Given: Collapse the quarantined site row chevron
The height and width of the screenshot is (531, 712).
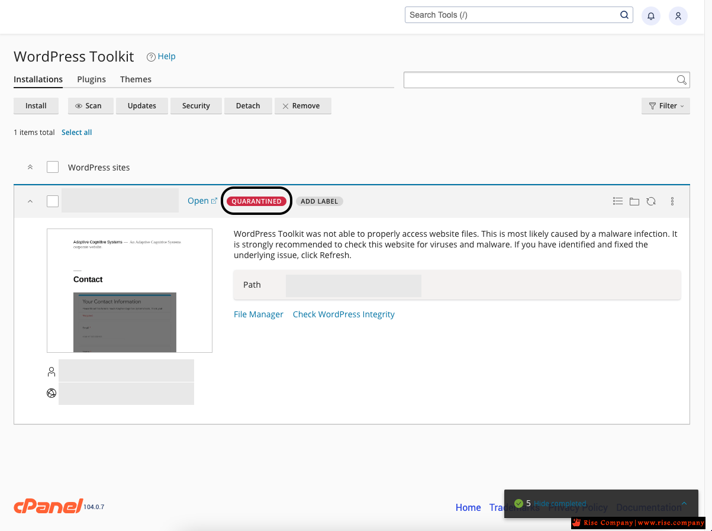Looking at the screenshot, I should (x=30, y=201).
